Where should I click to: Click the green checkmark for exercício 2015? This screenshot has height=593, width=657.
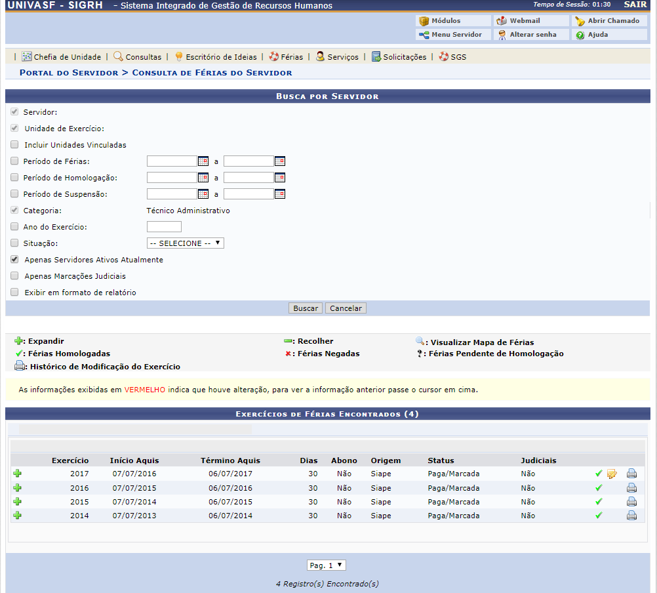click(598, 502)
